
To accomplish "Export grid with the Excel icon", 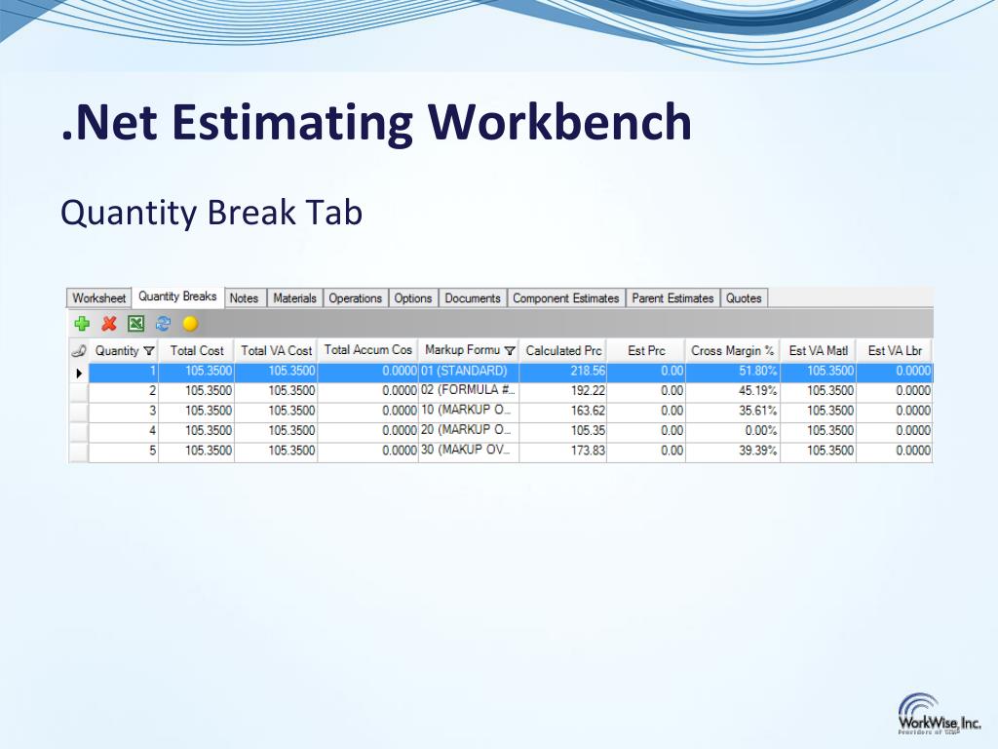I will (136, 324).
